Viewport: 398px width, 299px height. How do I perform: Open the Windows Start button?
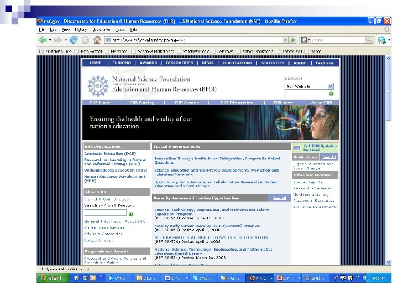pos(53,278)
